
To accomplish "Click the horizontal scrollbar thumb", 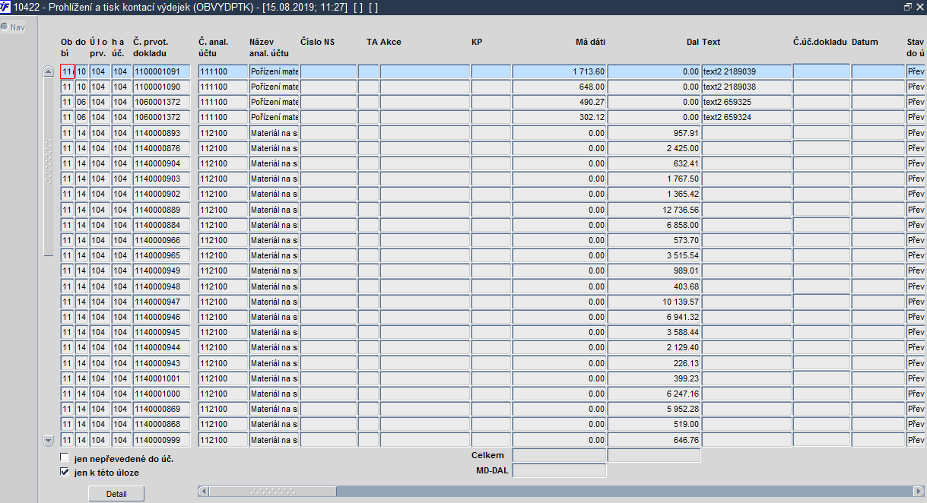I will tap(272, 491).
